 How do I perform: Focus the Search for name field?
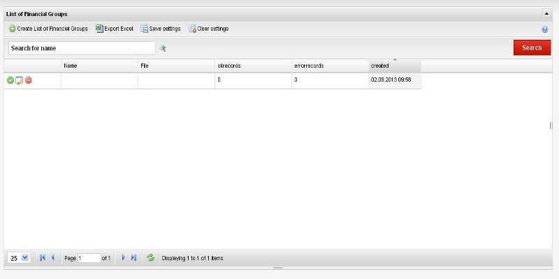pyautogui.click(x=82, y=48)
